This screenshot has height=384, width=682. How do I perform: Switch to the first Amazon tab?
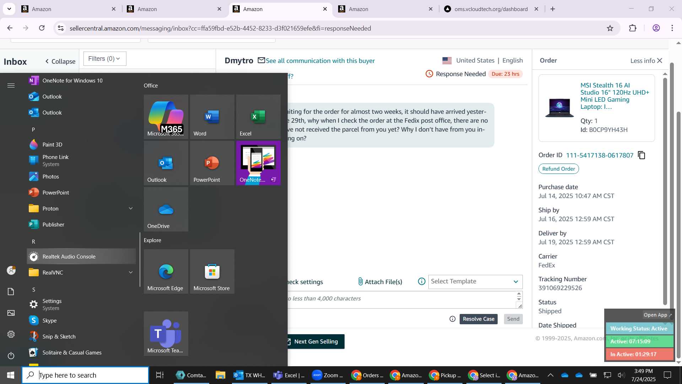69,9
